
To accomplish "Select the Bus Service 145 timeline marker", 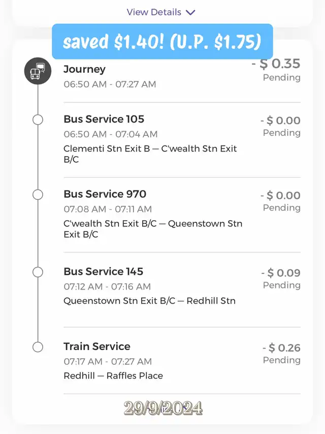I will (x=38, y=272).
